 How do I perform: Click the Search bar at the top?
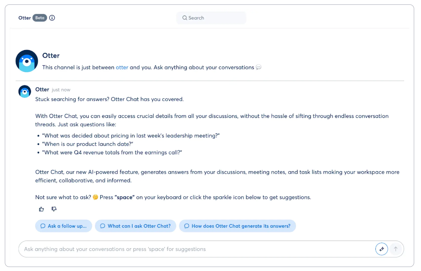pos(211,18)
